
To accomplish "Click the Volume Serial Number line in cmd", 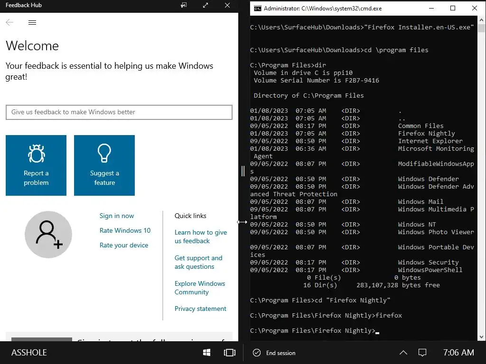I will 317,81.
